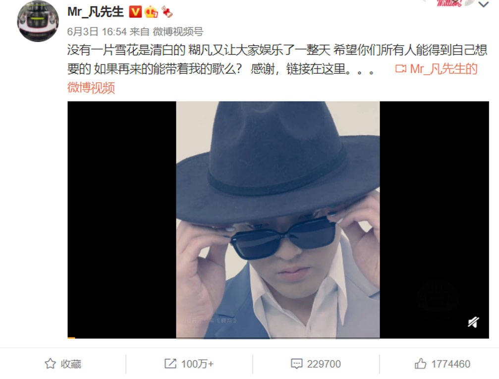Unmute the video with speaker icon
The height and width of the screenshot is (379, 499).
(473, 322)
